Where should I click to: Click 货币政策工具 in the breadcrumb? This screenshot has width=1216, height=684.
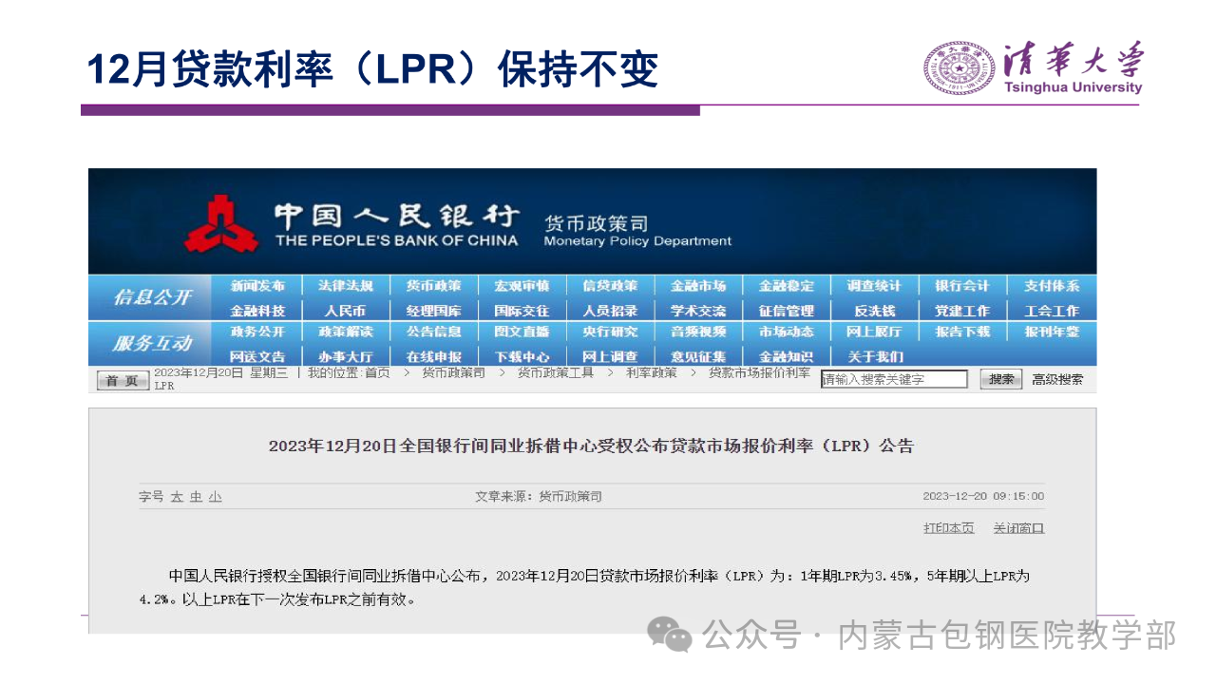click(x=556, y=373)
